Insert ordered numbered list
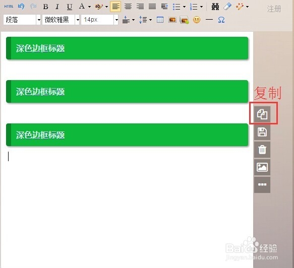The image size is (294, 268). click(x=194, y=7)
